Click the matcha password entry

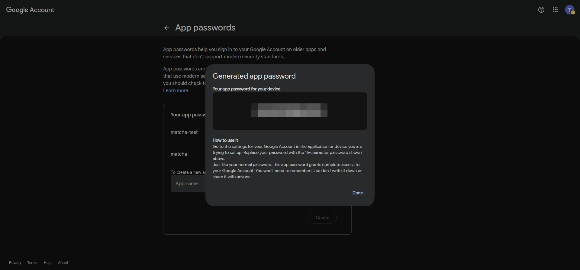(x=179, y=154)
